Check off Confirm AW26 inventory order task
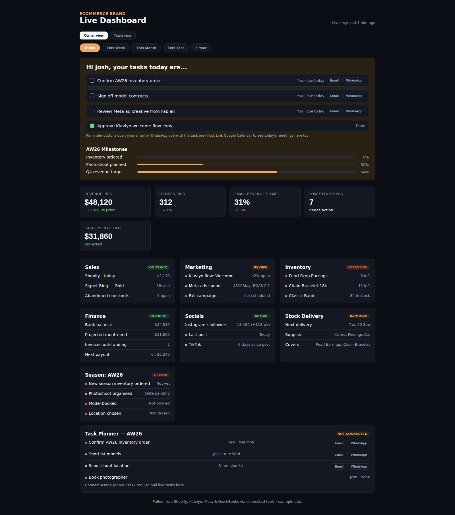Viewport: 455px width, 515px height. click(92, 80)
